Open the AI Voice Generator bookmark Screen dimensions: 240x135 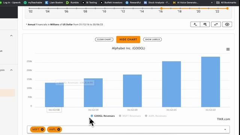click(186, 3)
